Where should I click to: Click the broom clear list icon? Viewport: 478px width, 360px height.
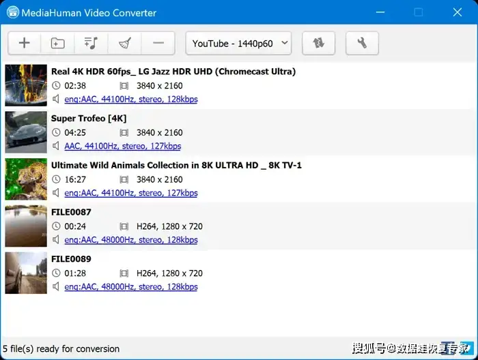pos(124,43)
